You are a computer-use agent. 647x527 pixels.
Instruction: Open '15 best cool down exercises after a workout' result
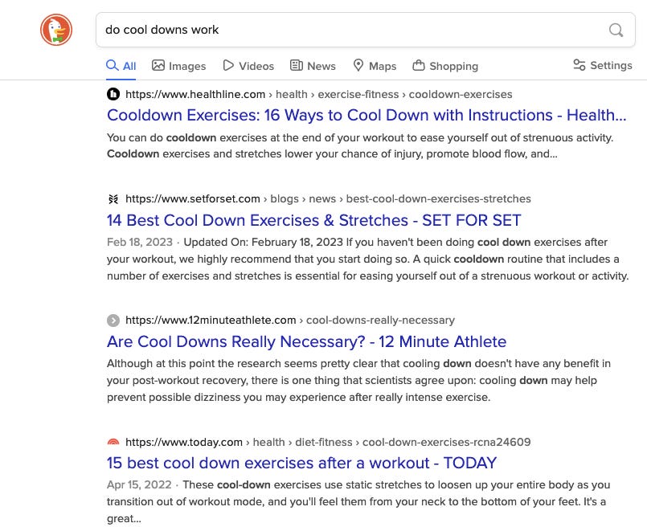pyautogui.click(x=301, y=463)
